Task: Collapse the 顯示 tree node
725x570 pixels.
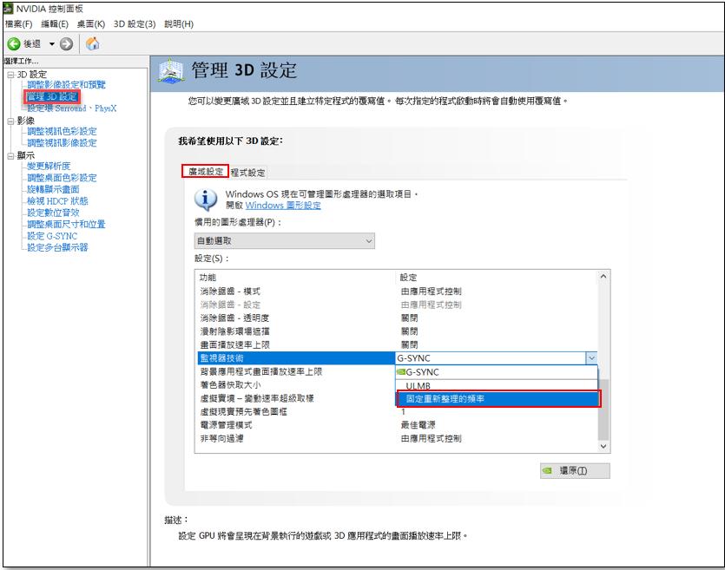Action: pyautogui.click(x=10, y=156)
